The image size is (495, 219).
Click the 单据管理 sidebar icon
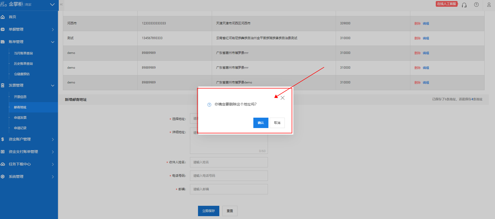click(3, 29)
